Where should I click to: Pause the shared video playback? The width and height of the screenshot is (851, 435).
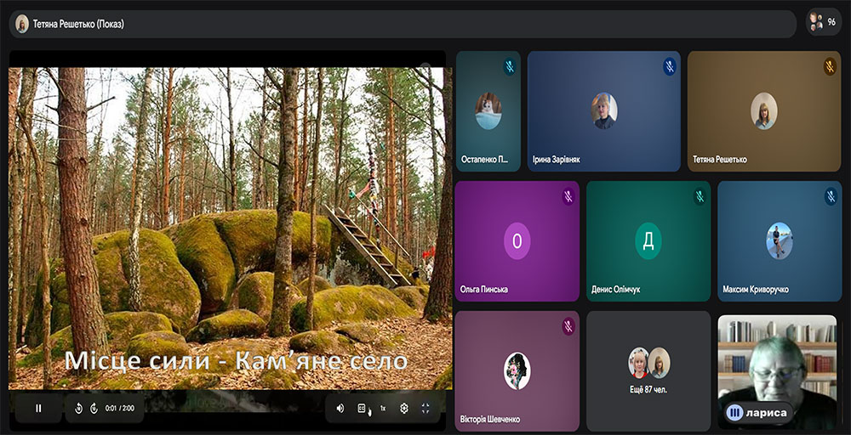tap(38, 409)
